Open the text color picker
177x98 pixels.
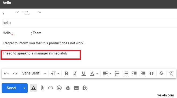coord(94,74)
